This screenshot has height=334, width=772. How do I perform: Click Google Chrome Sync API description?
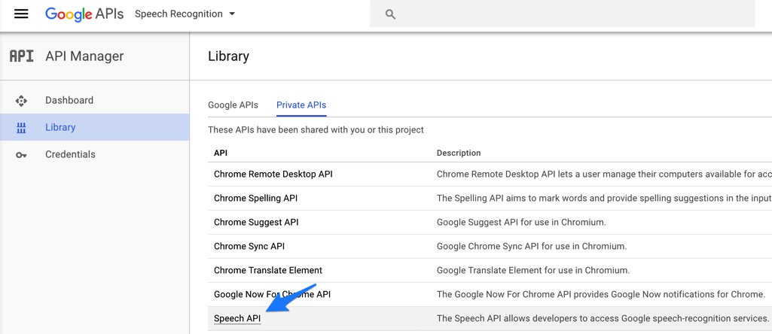[x=532, y=247]
